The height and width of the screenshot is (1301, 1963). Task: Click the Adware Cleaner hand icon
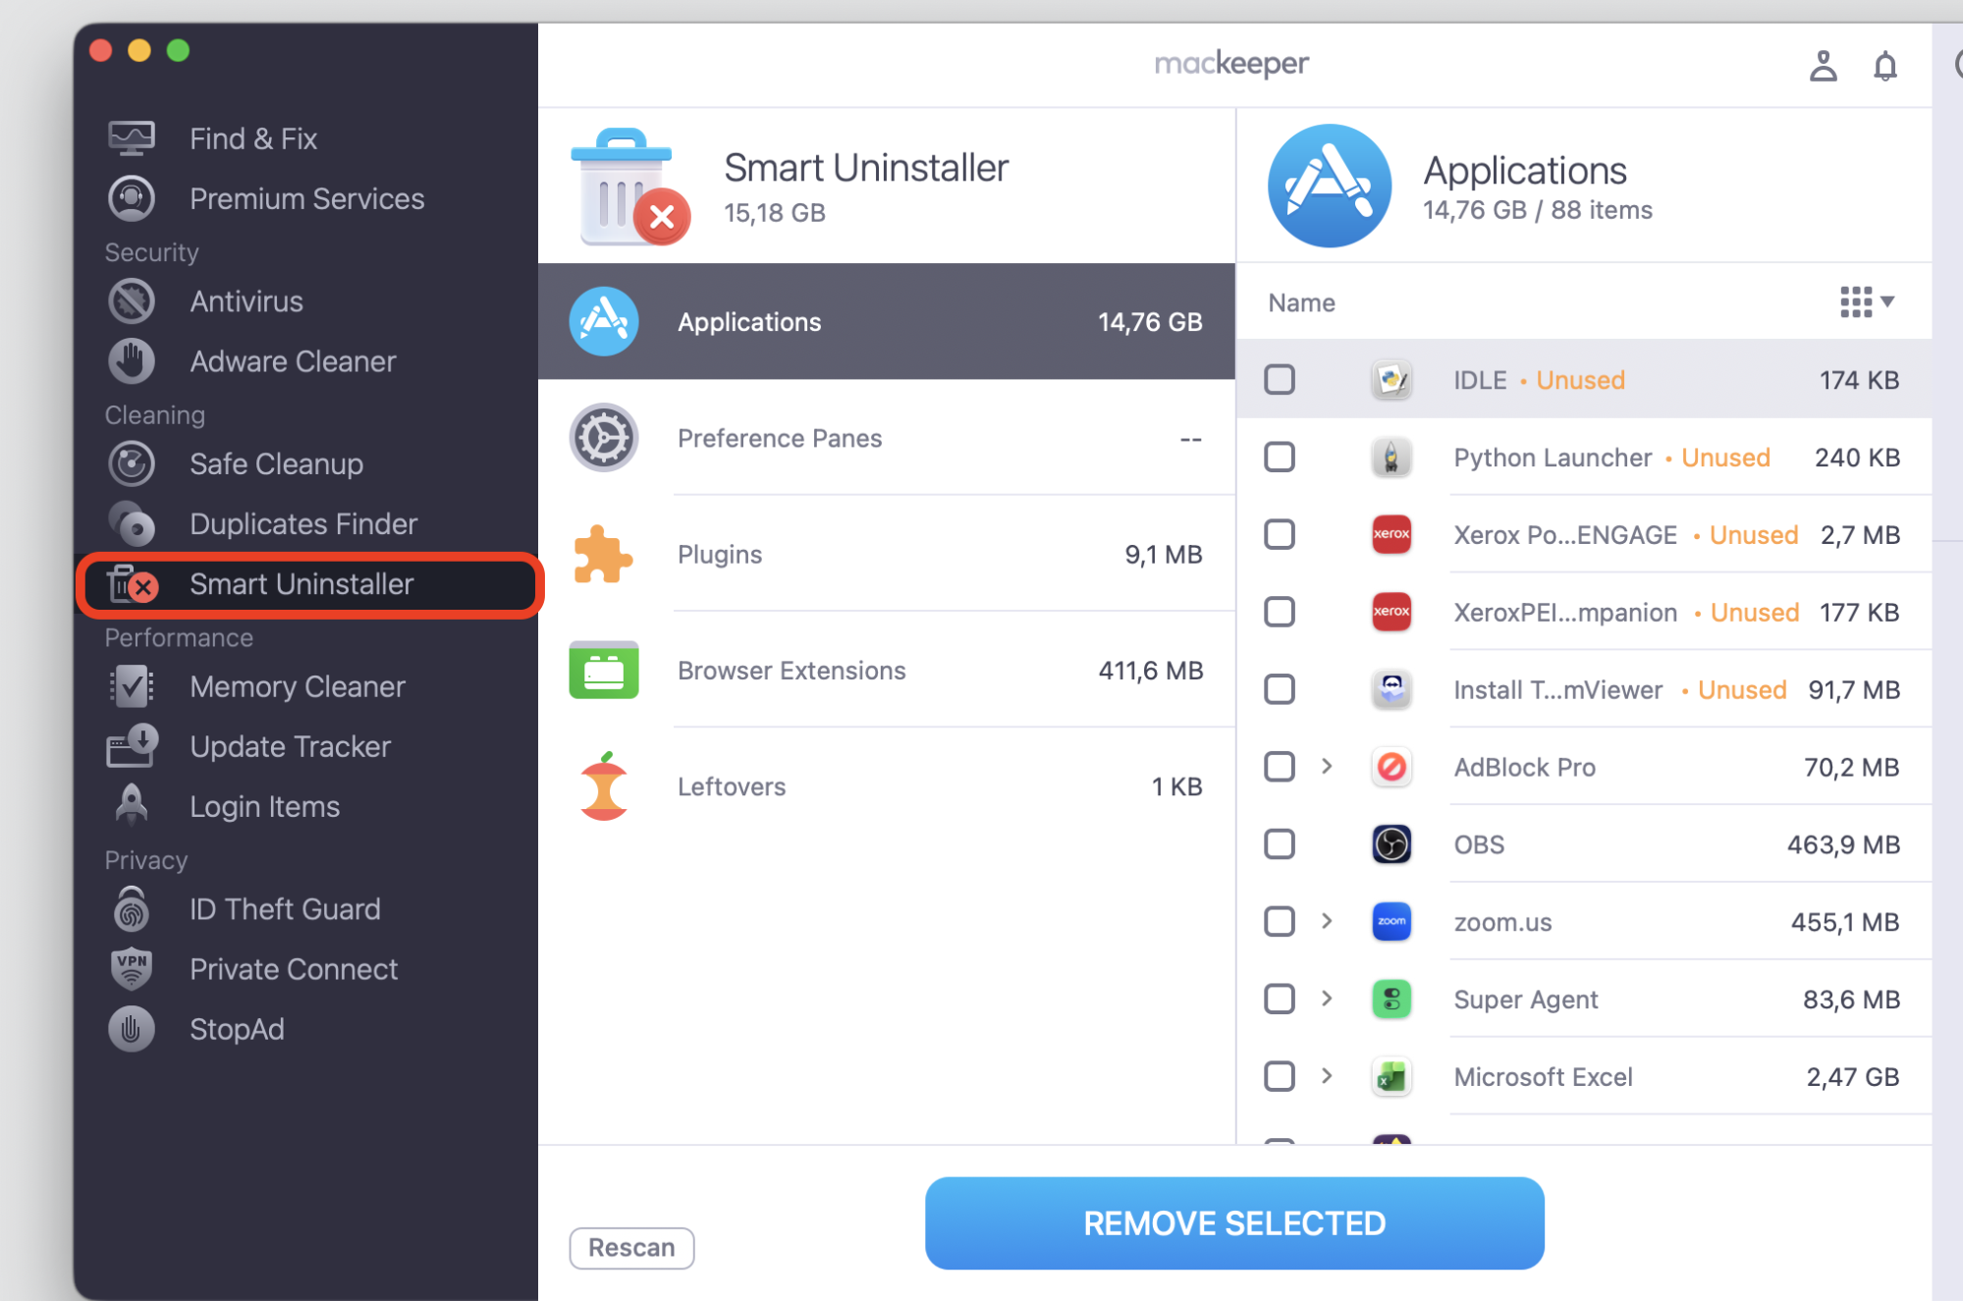tap(131, 361)
